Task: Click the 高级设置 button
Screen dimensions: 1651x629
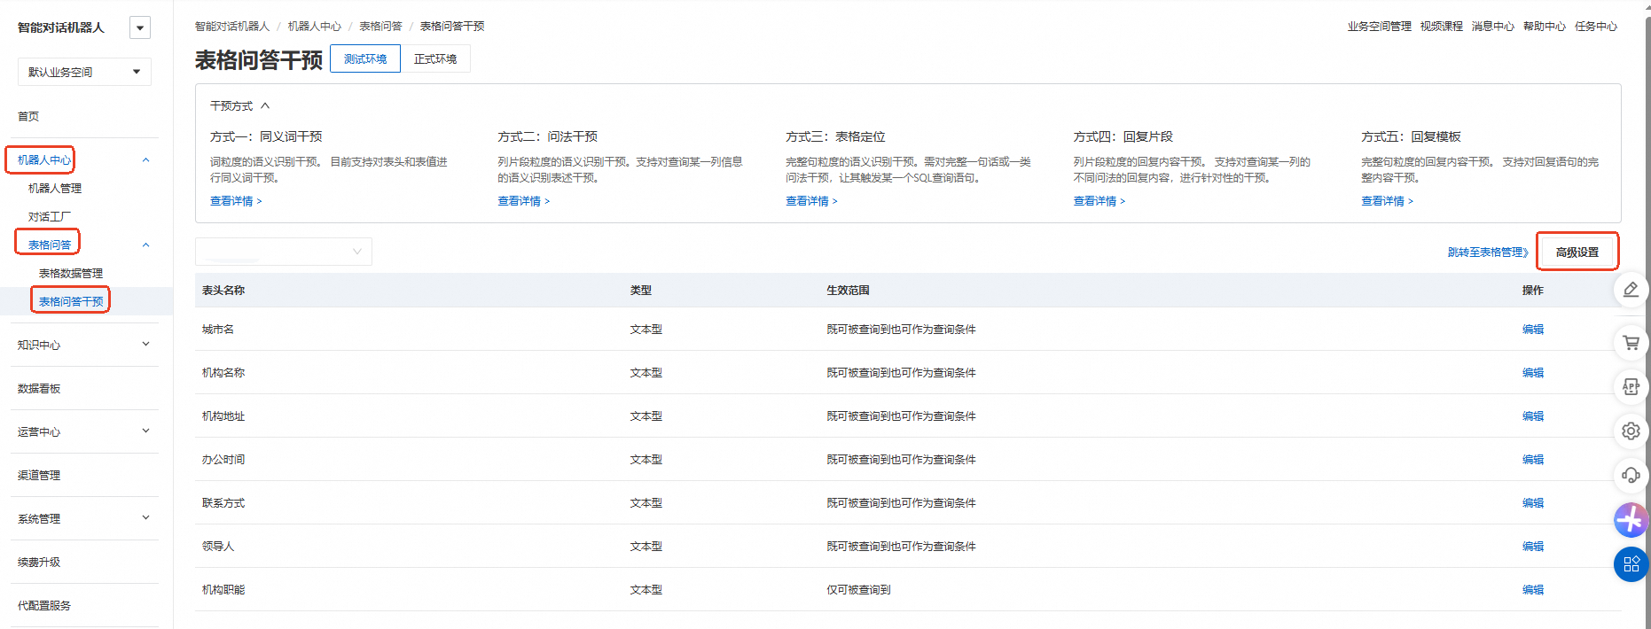Action: point(1577,252)
